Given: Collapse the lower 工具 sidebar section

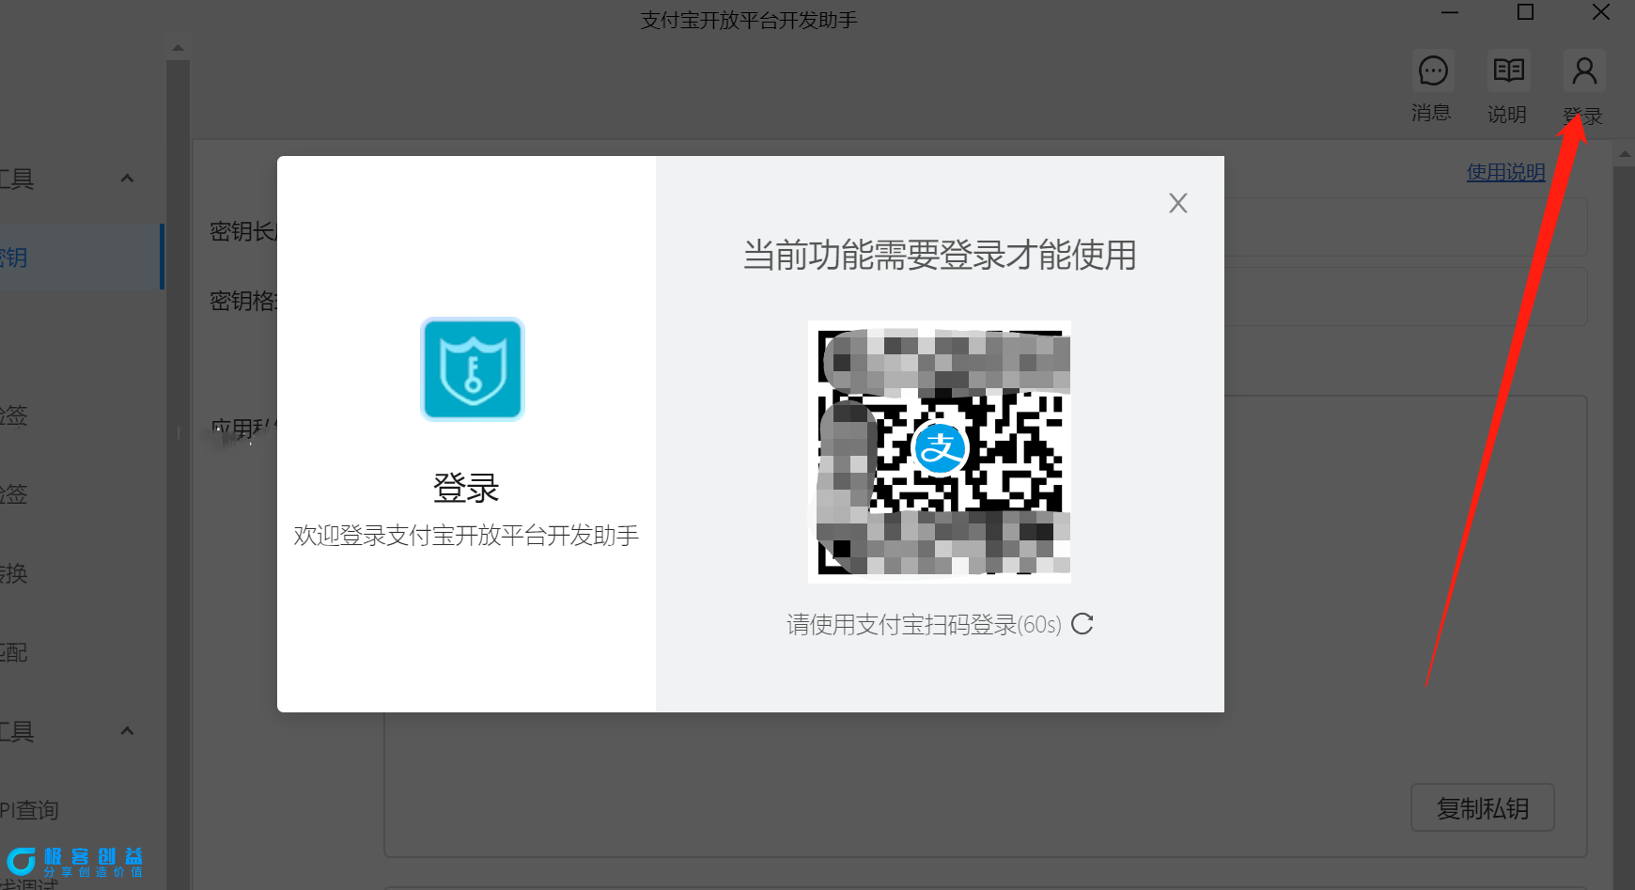Looking at the screenshot, I should tap(128, 730).
